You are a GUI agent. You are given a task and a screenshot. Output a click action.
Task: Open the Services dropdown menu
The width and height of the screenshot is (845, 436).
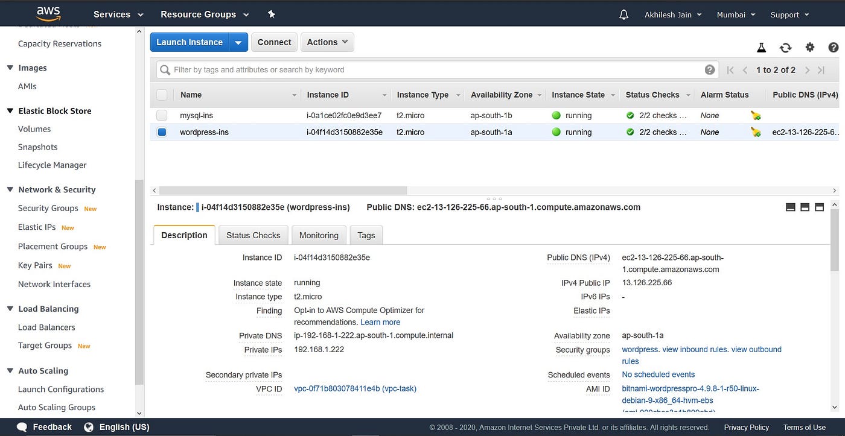pos(118,14)
